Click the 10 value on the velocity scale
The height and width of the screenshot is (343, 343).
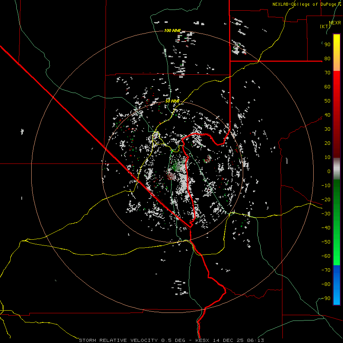pos(327,157)
